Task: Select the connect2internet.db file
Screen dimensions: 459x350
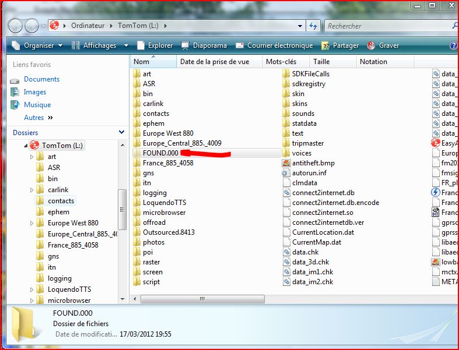Action: (323, 193)
